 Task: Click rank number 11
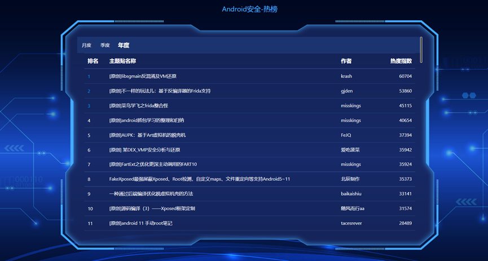90,223
